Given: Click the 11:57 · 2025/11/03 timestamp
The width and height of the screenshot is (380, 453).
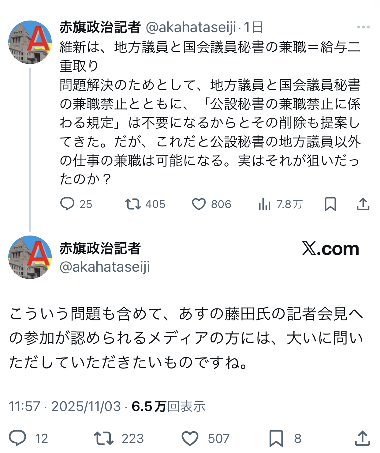Looking at the screenshot, I should pos(65,406).
